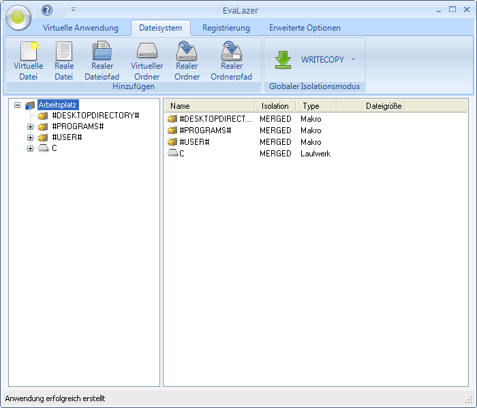Click the Isolation column header
Viewport: 477px width, 408px height.
275,106
